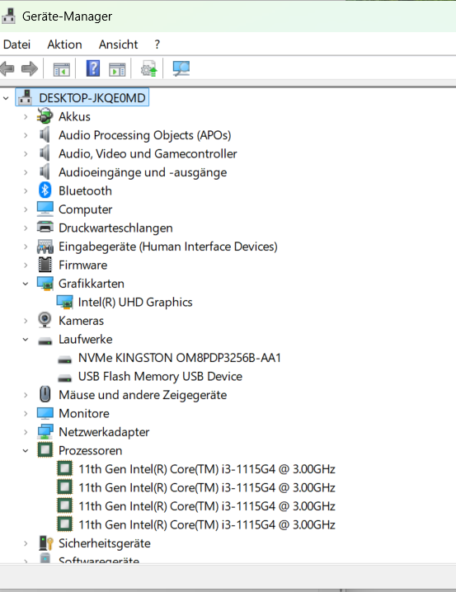Expand the Monitore category
Viewport: 456px width, 592px height.
click(26, 413)
